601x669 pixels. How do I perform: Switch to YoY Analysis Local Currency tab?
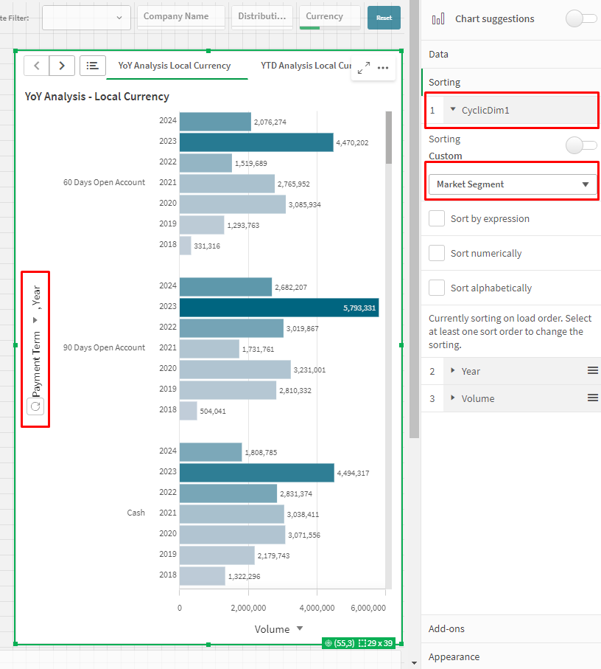175,66
